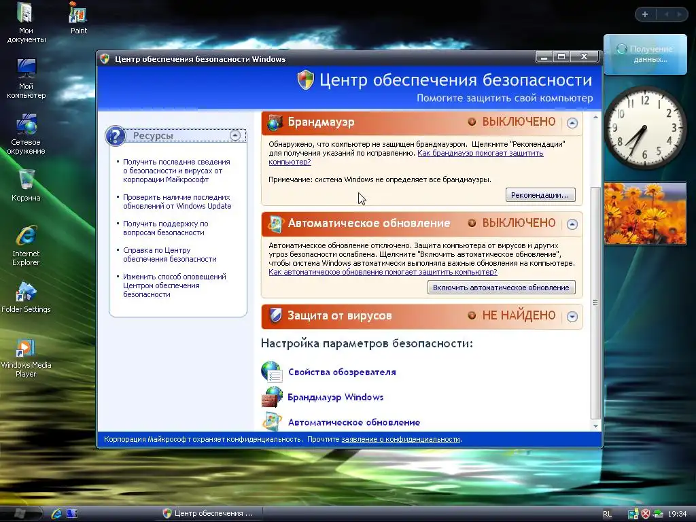Click the bottom Автоматическое обновление settings icon
The width and height of the screenshot is (696, 522).
[272, 421]
